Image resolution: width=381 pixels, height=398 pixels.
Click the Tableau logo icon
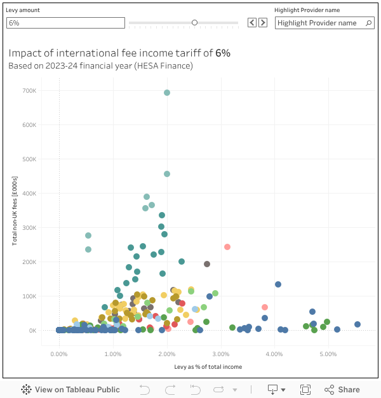click(x=27, y=390)
